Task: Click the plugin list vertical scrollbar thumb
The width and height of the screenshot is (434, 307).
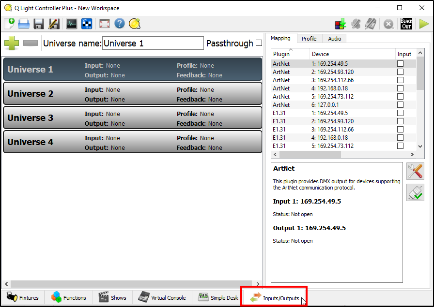Action: tap(420, 73)
